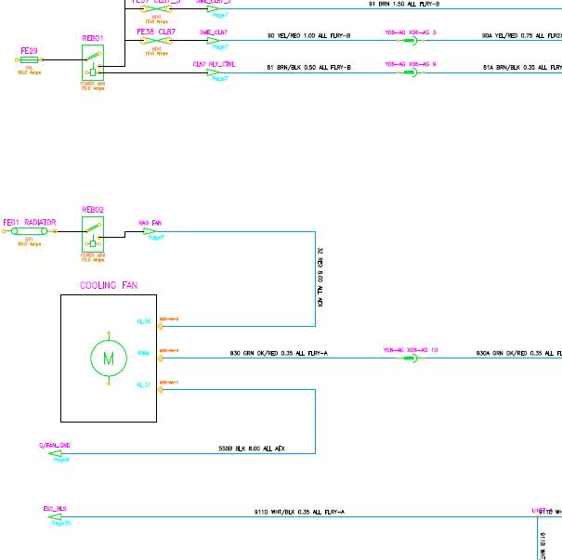Select wire label 930A GRN DK/RED 0.35
The image size is (562, 560).
(x=519, y=353)
